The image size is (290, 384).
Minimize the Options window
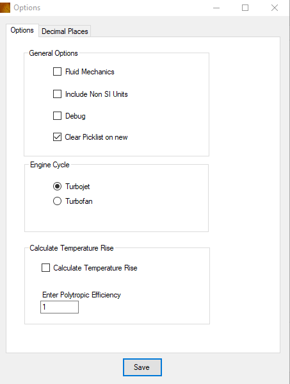point(216,8)
